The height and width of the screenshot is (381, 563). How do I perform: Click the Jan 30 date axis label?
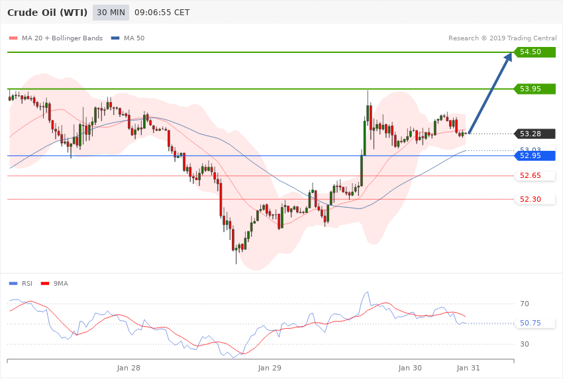pos(410,368)
